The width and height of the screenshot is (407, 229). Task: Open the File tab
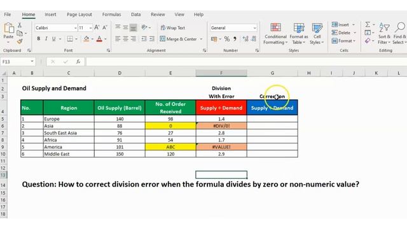(x=8, y=15)
